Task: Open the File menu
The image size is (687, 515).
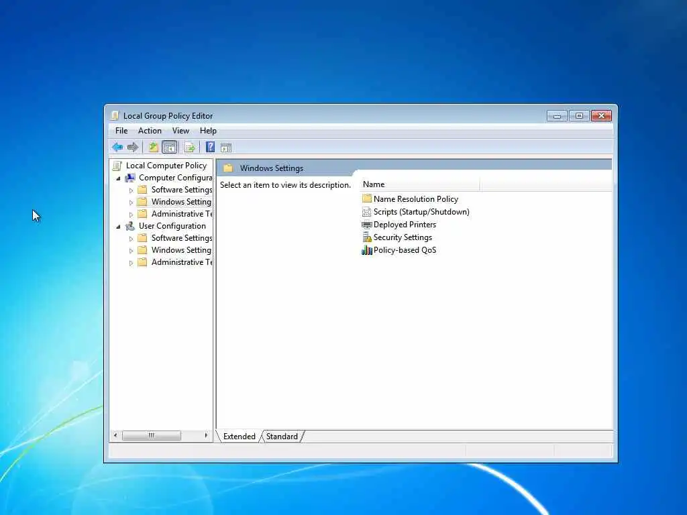Action: (x=121, y=131)
